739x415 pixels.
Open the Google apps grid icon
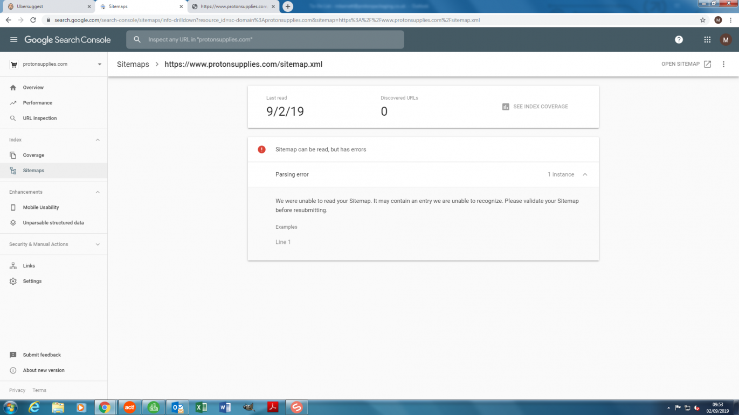click(x=707, y=40)
